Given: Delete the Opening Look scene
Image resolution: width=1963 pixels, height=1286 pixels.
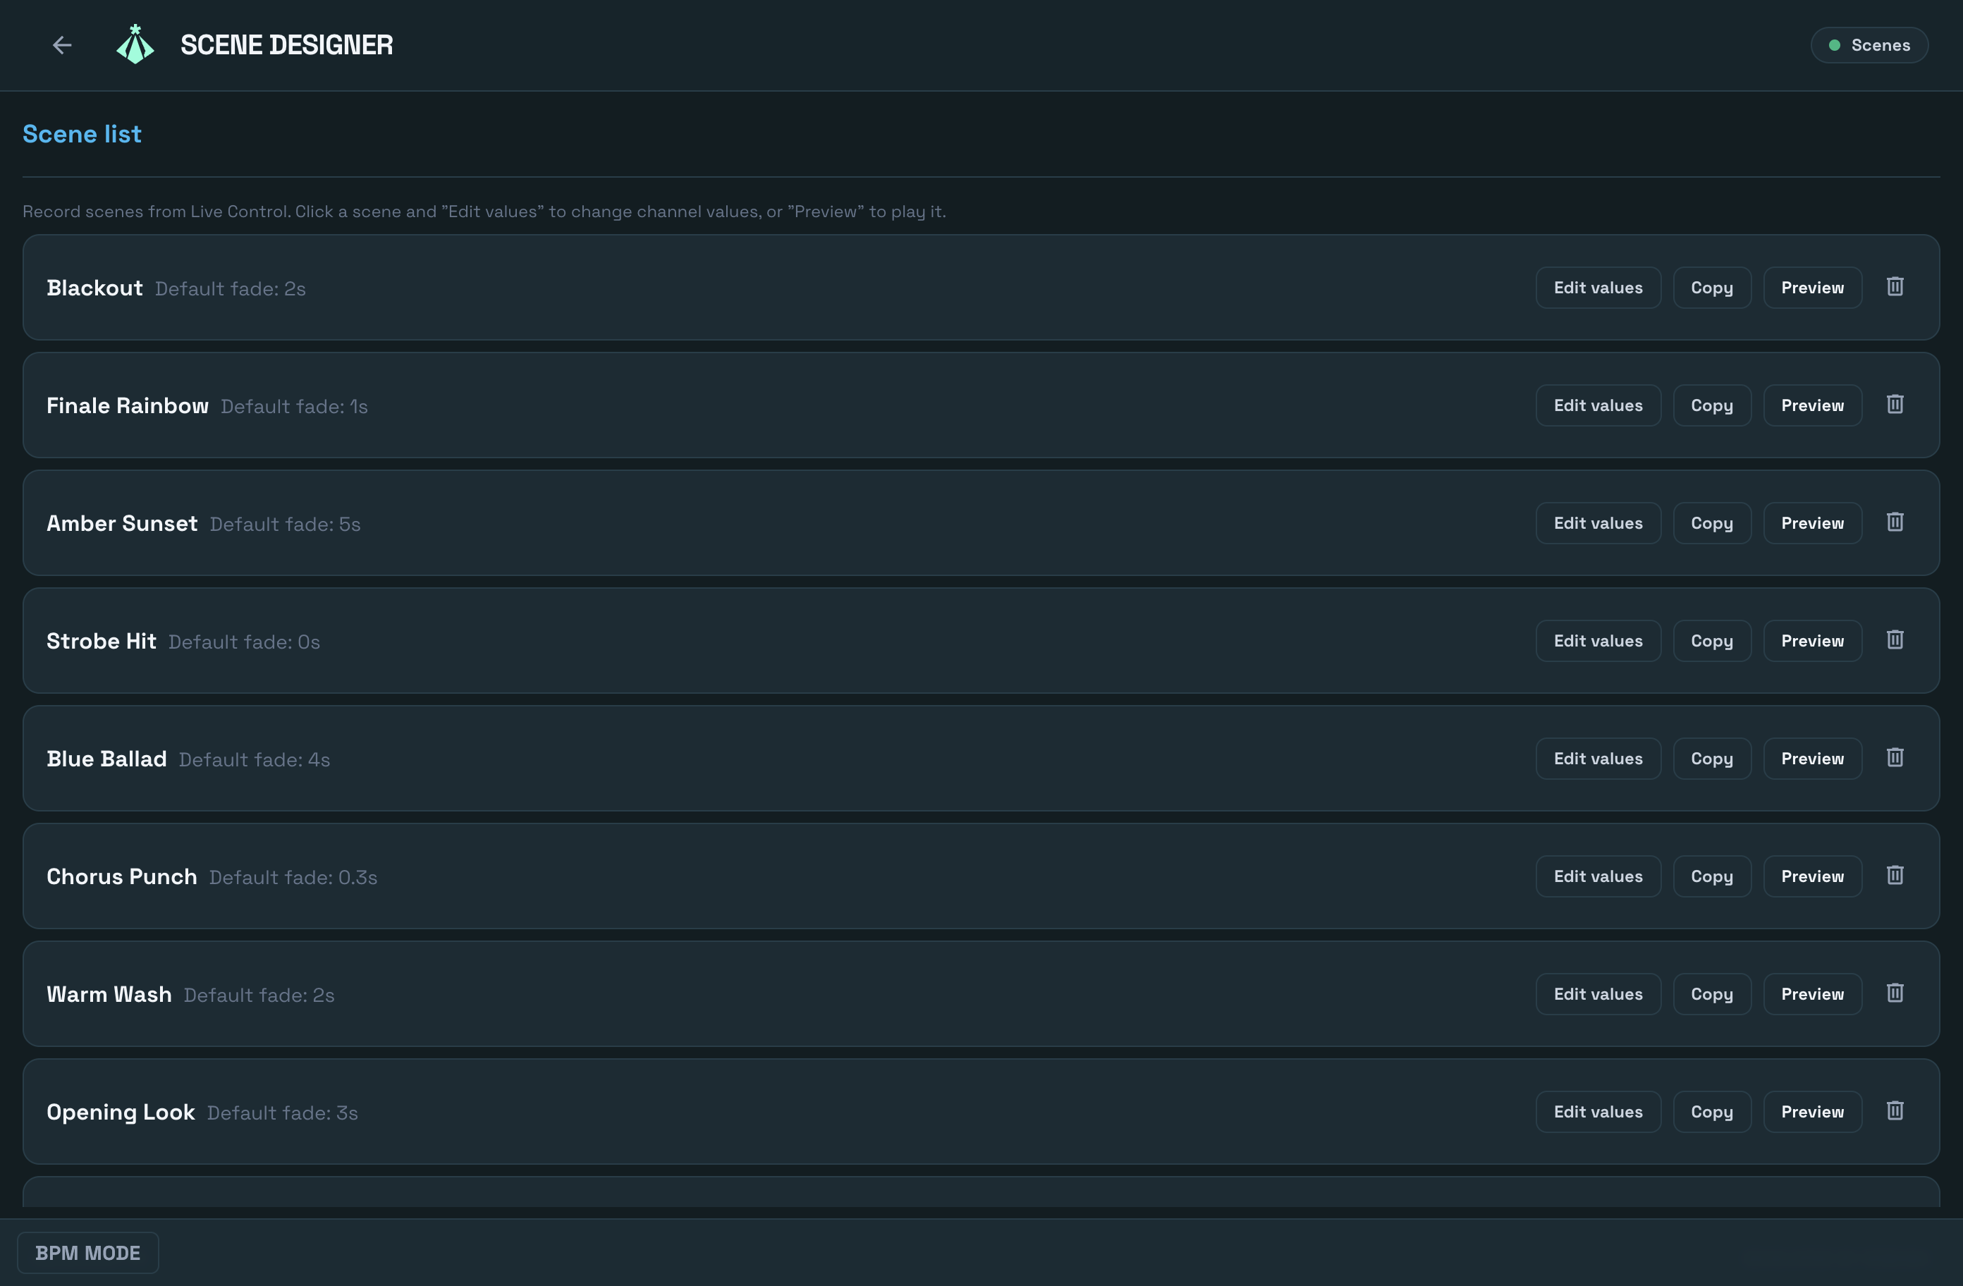Looking at the screenshot, I should pyautogui.click(x=1895, y=1111).
